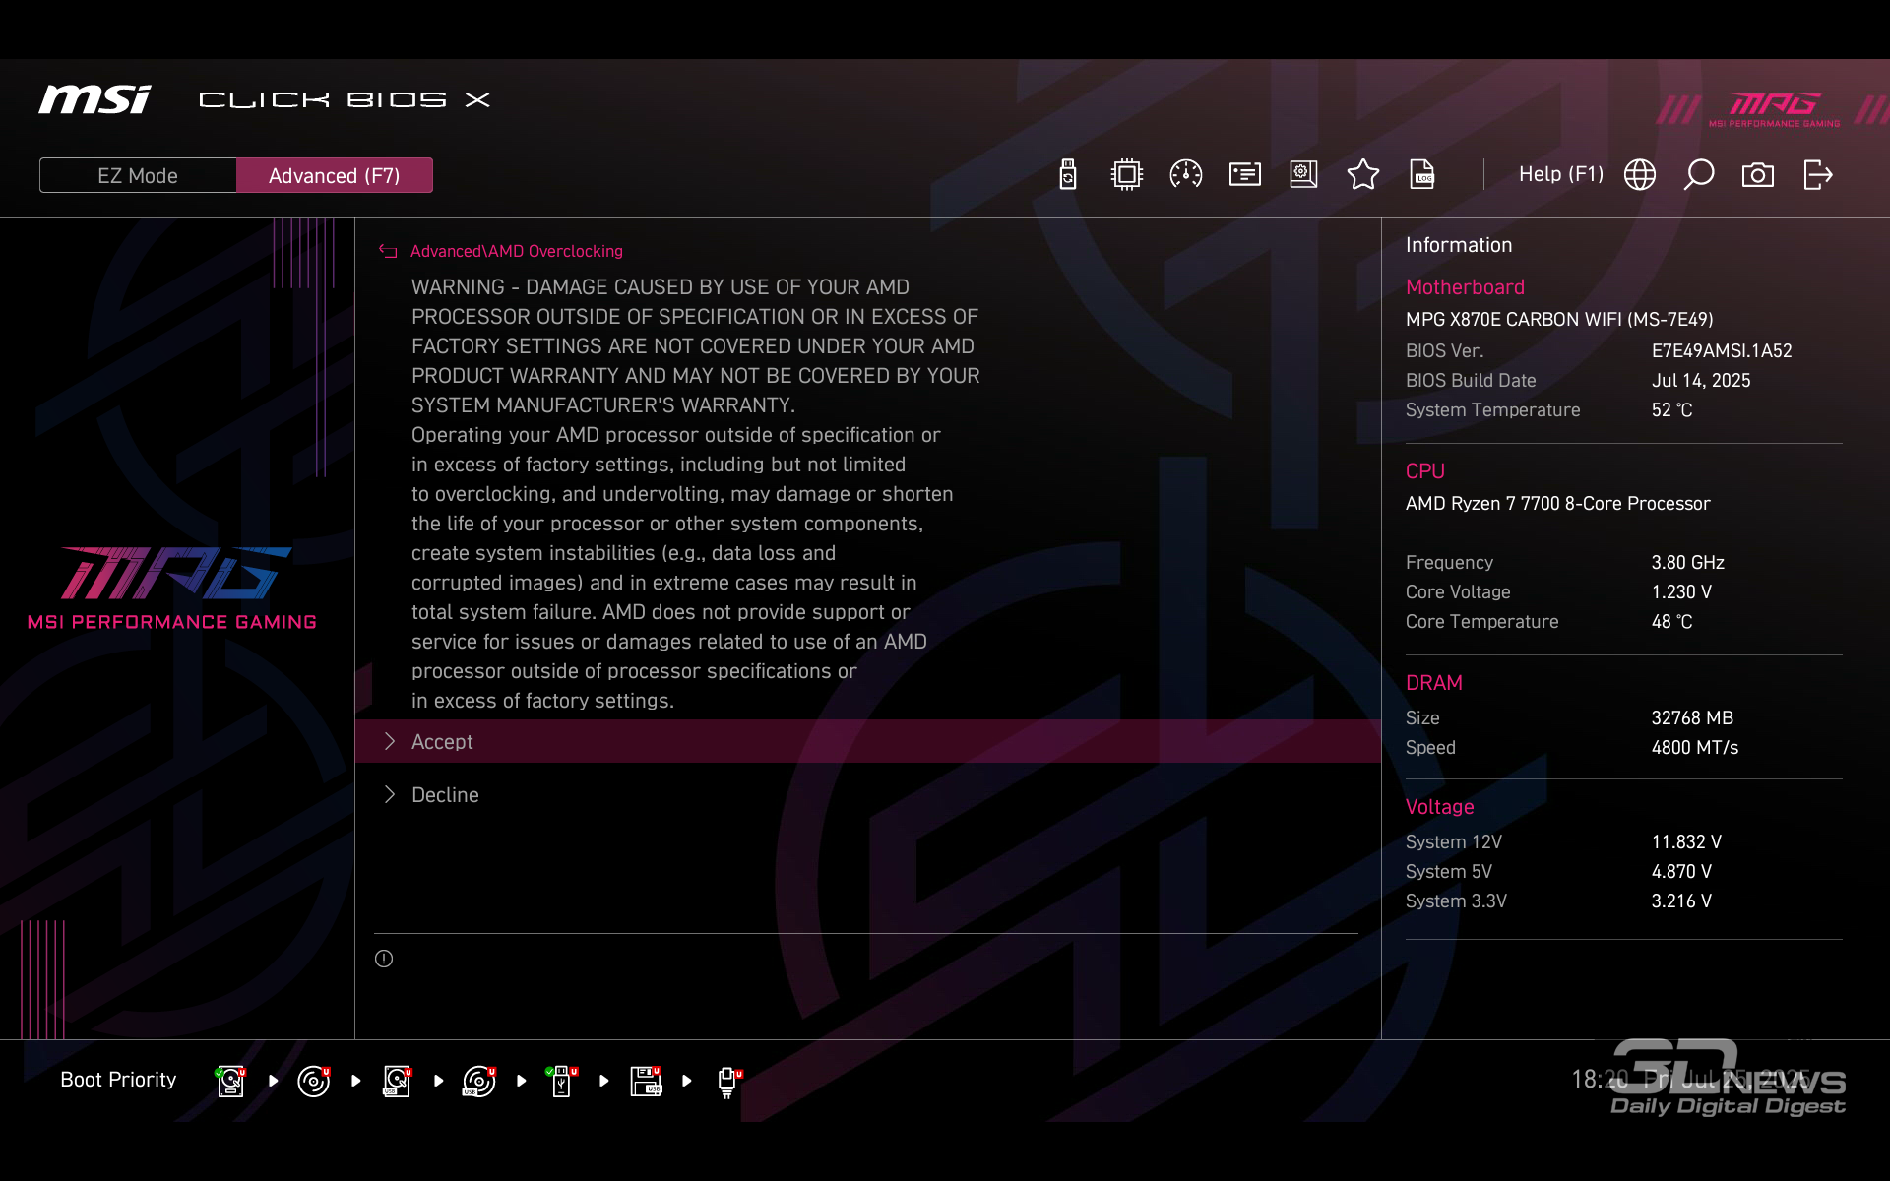Click Help (F1)
The width and height of the screenshot is (1890, 1181).
(1560, 174)
